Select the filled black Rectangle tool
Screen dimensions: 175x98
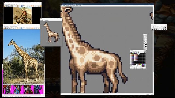tap(146, 45)
